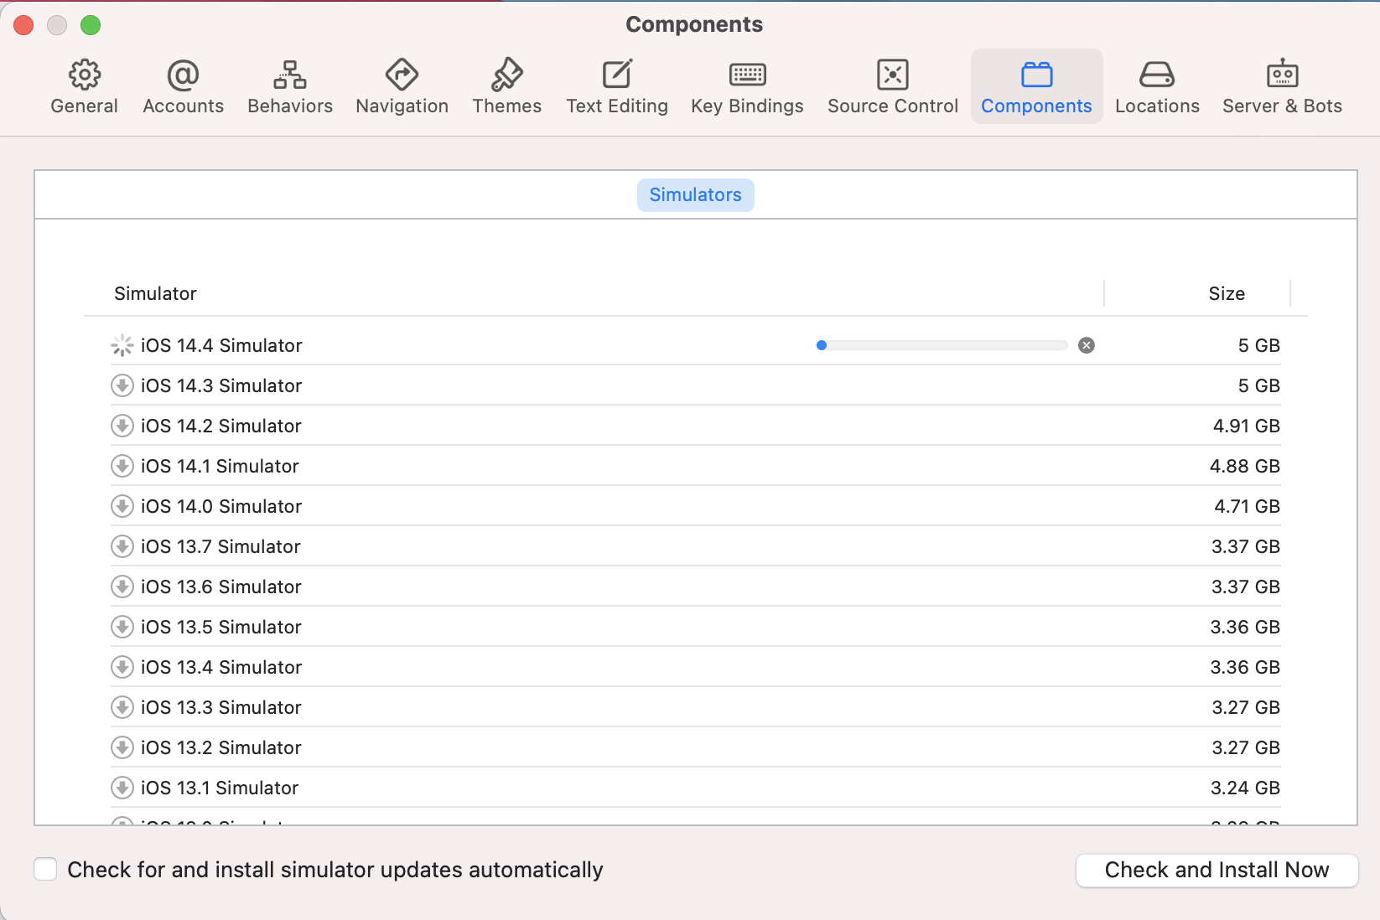Download the iOS 13.2 Simulator

(x=122, y=747)
